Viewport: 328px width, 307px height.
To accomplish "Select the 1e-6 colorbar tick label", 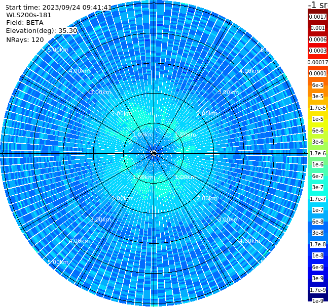I will pos(318,164).
